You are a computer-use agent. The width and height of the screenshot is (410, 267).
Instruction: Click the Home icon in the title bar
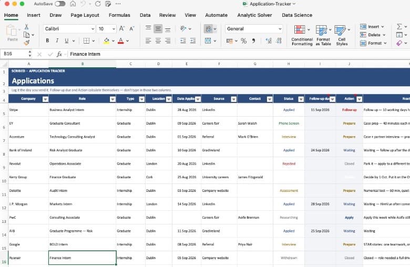click(73, 4)
